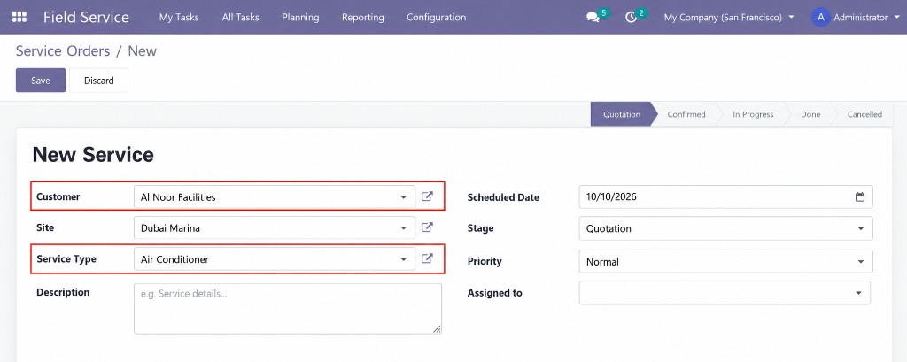Open the apps grid menu icon

click(19, 17)
